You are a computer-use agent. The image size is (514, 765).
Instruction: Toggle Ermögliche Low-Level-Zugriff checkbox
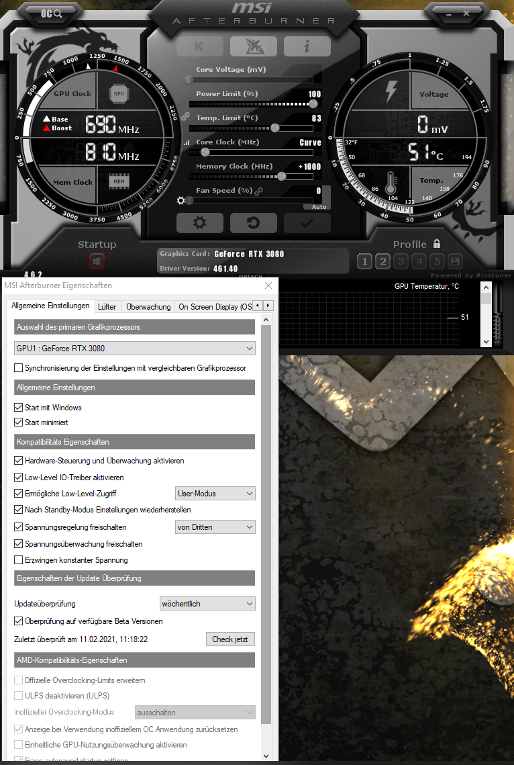[x=19, y=494]
